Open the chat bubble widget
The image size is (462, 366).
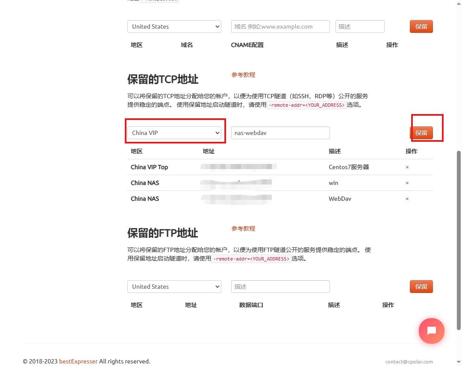click(431, 331)
